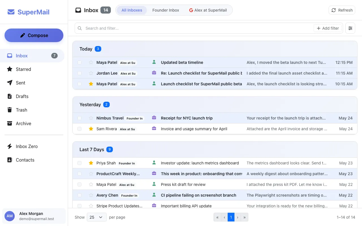Click person icon on Investor update email
This screenshot has width=362, height=226.
point(154,163)
